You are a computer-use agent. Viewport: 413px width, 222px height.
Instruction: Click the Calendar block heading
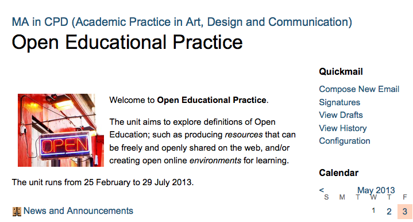coord(339,173)
